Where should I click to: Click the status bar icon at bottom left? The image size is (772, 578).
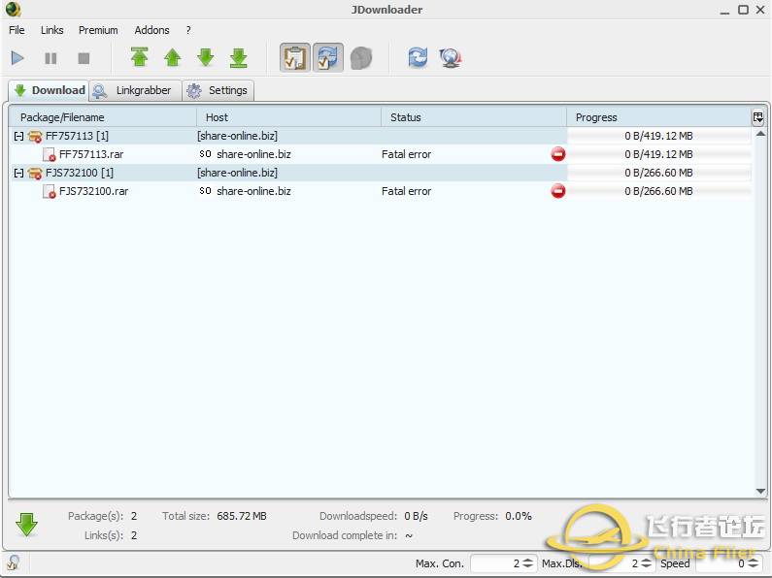[14, 562]
